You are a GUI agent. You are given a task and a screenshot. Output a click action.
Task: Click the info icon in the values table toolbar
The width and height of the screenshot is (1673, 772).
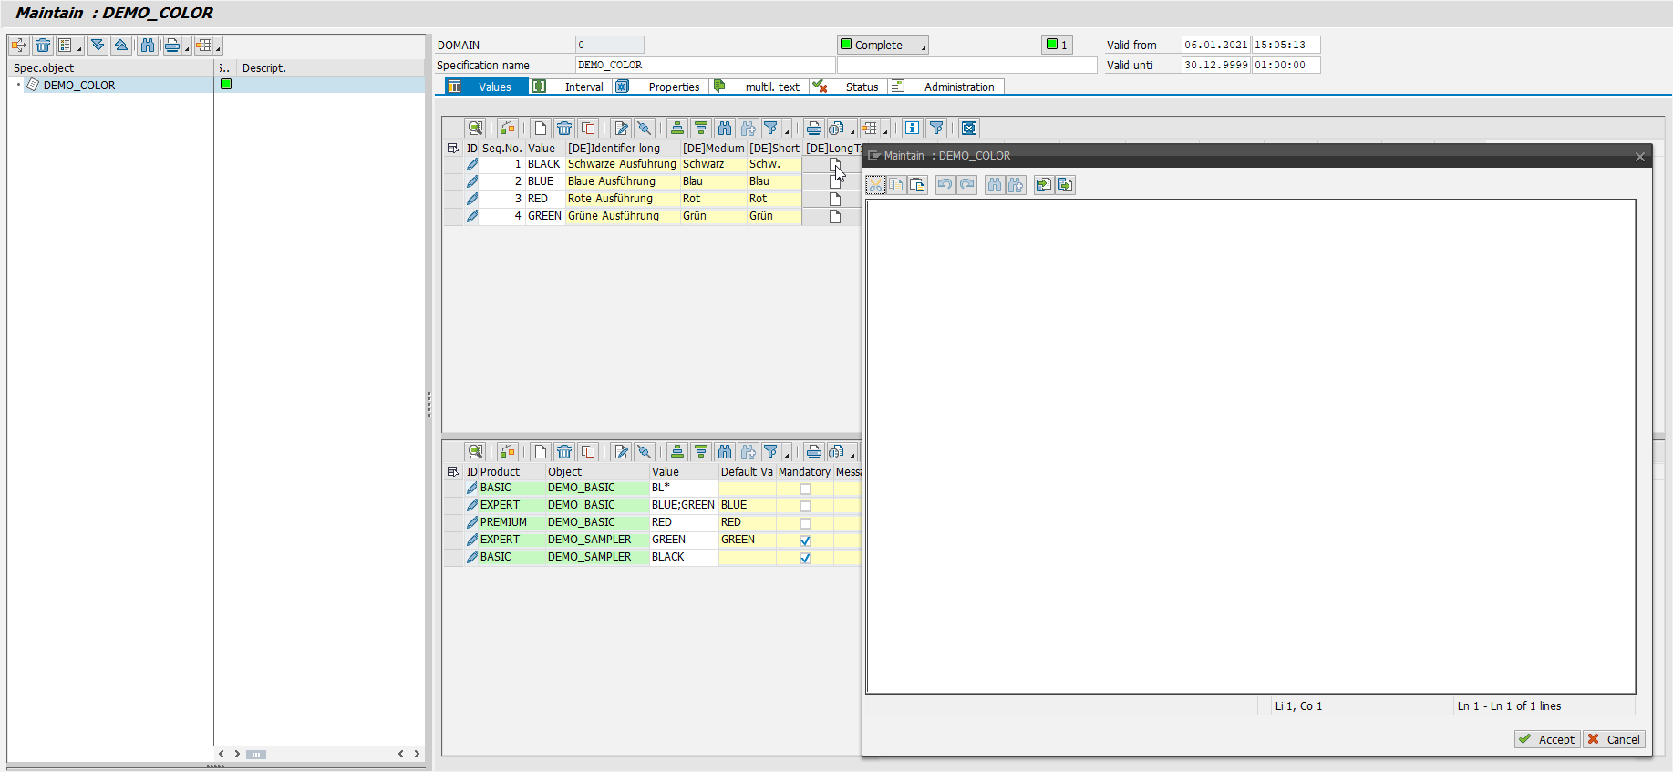coord(912,129)
